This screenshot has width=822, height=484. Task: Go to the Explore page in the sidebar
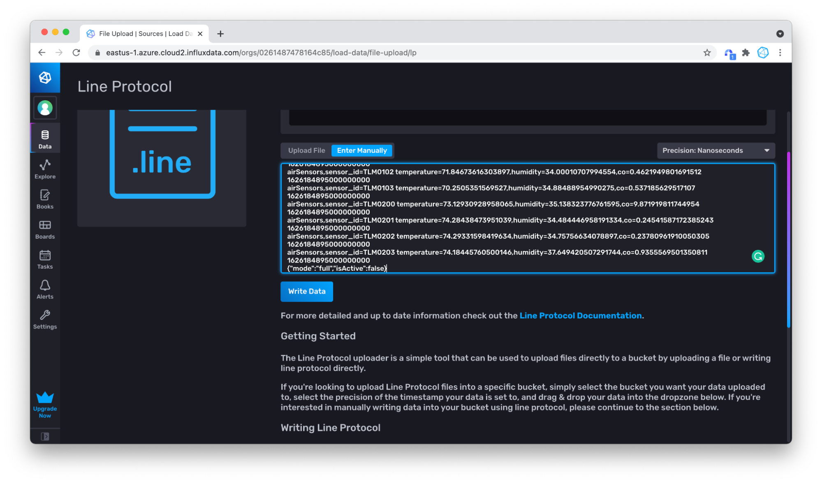click(x=45, y=169)
